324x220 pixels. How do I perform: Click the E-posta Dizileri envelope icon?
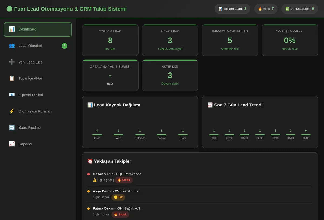click(12, 95)
